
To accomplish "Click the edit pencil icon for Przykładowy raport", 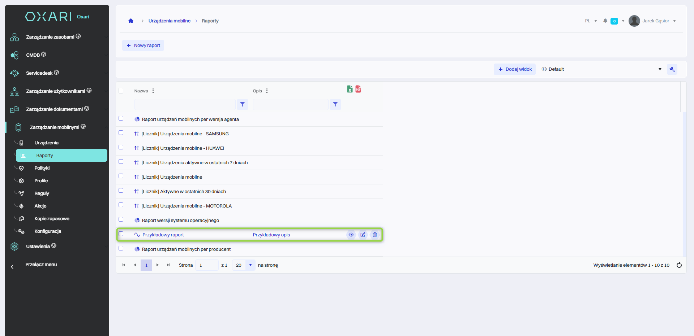I will point(363,235).
